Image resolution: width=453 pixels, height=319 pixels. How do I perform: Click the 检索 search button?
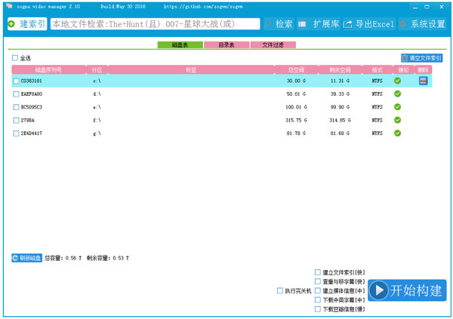278,24
